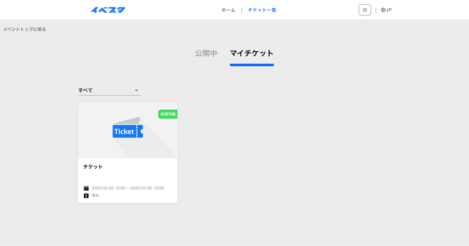This screenshot has width=469, height=246.
Task: Switch to the 公開中 tab
Action: tap(206, 53)
